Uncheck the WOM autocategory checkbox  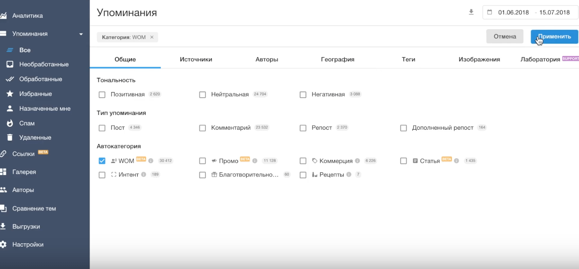102,161
